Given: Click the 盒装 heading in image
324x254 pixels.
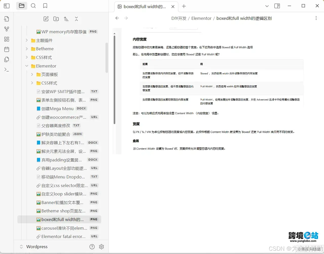Looking at the screenshot, I should coord(136,141).
